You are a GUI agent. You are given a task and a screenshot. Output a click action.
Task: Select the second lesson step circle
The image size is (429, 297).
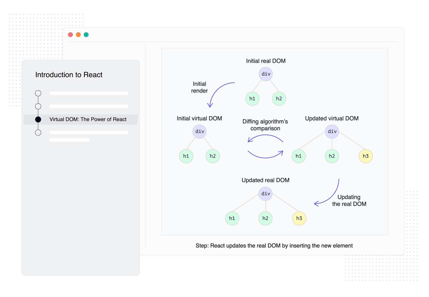38,106
